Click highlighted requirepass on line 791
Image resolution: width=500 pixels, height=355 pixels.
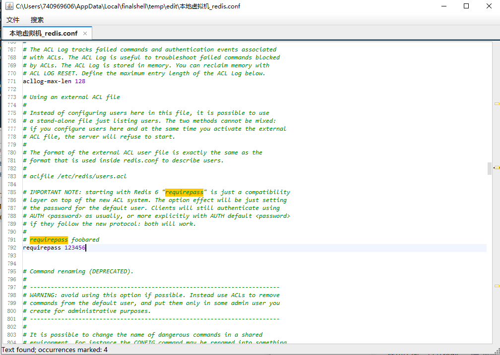coord(49,240)
